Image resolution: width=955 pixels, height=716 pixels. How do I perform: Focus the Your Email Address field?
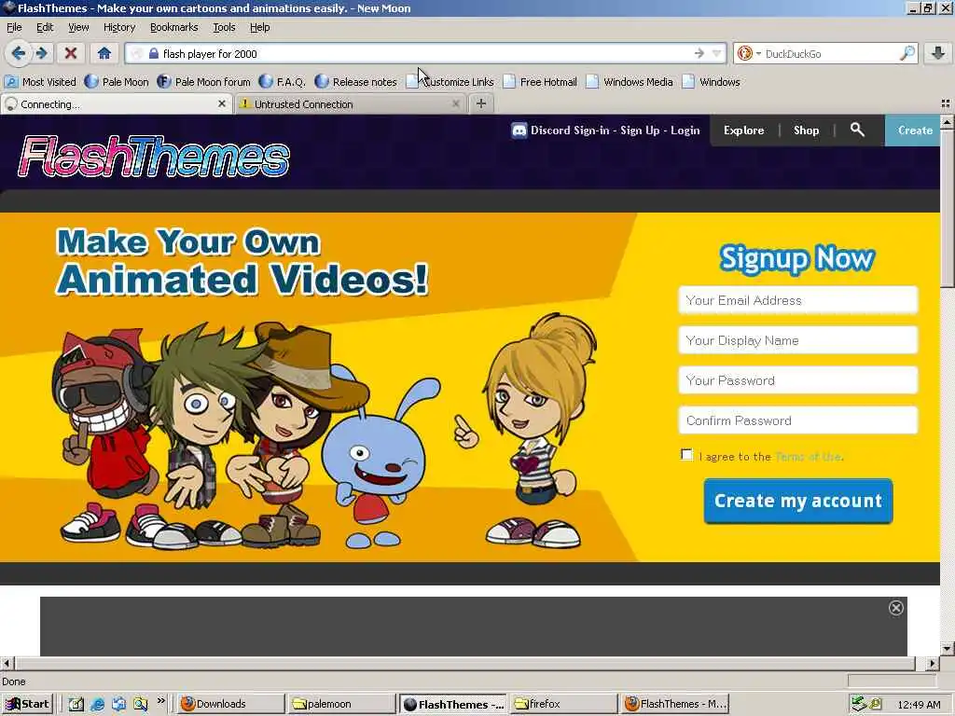point(798,300)
